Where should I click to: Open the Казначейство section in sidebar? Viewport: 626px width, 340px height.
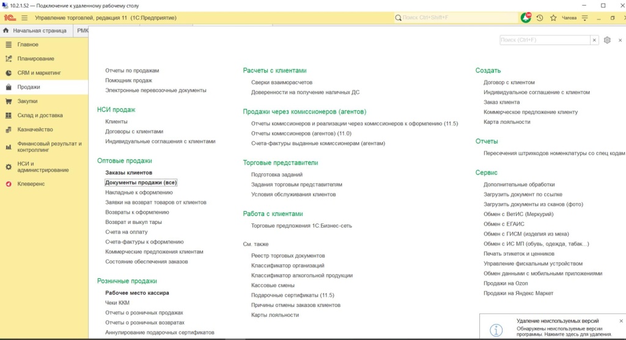(44, 129)
